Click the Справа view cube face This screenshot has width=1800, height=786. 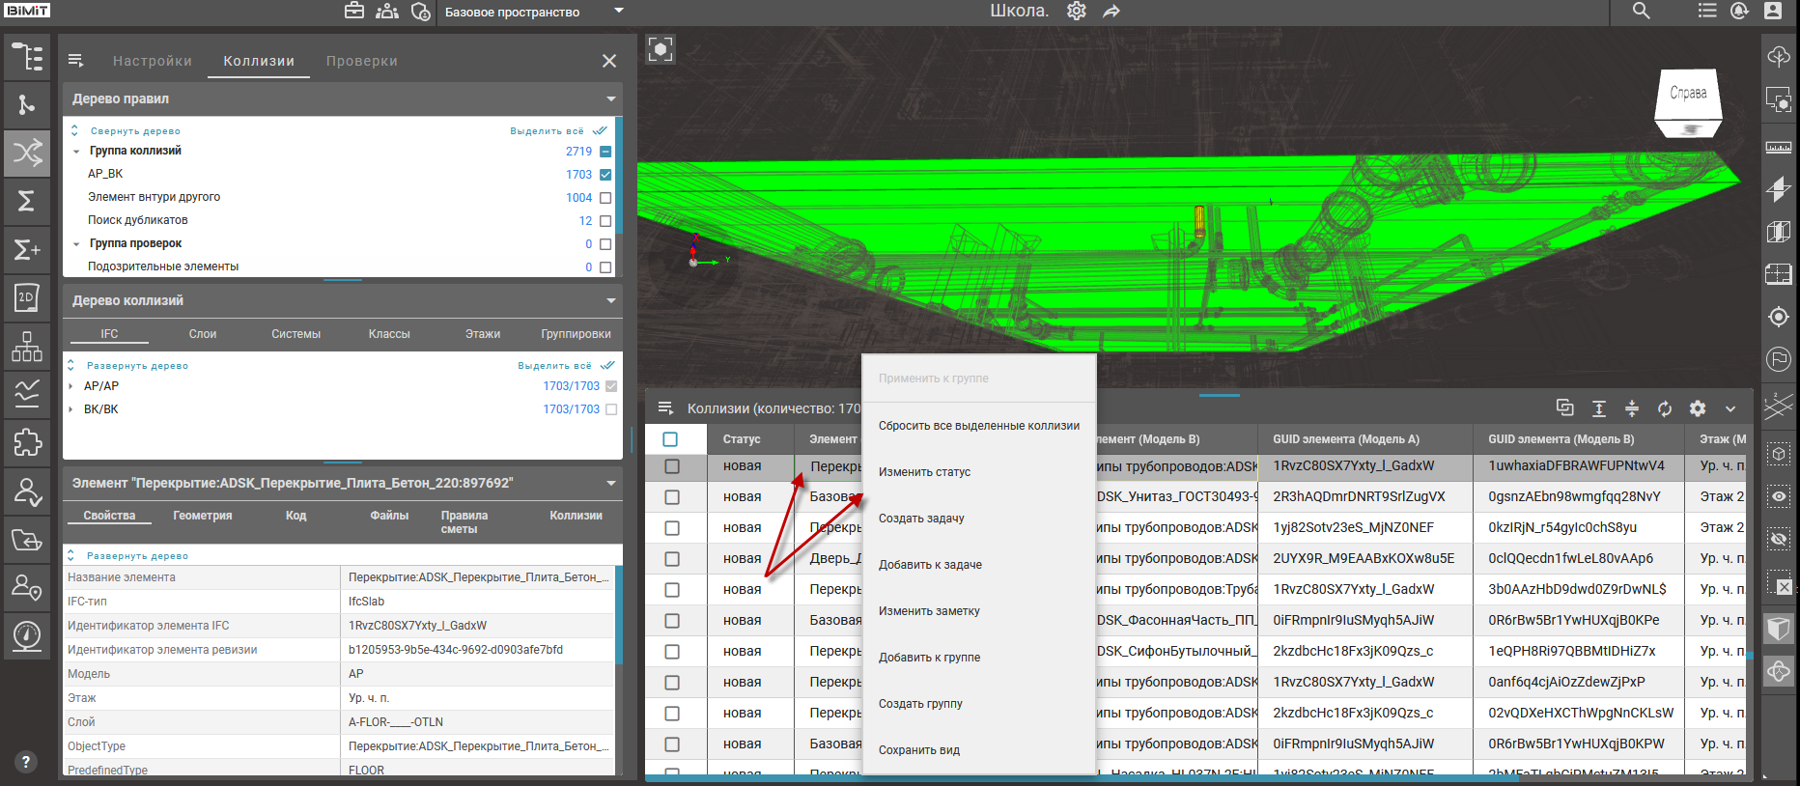[1688, 94]
